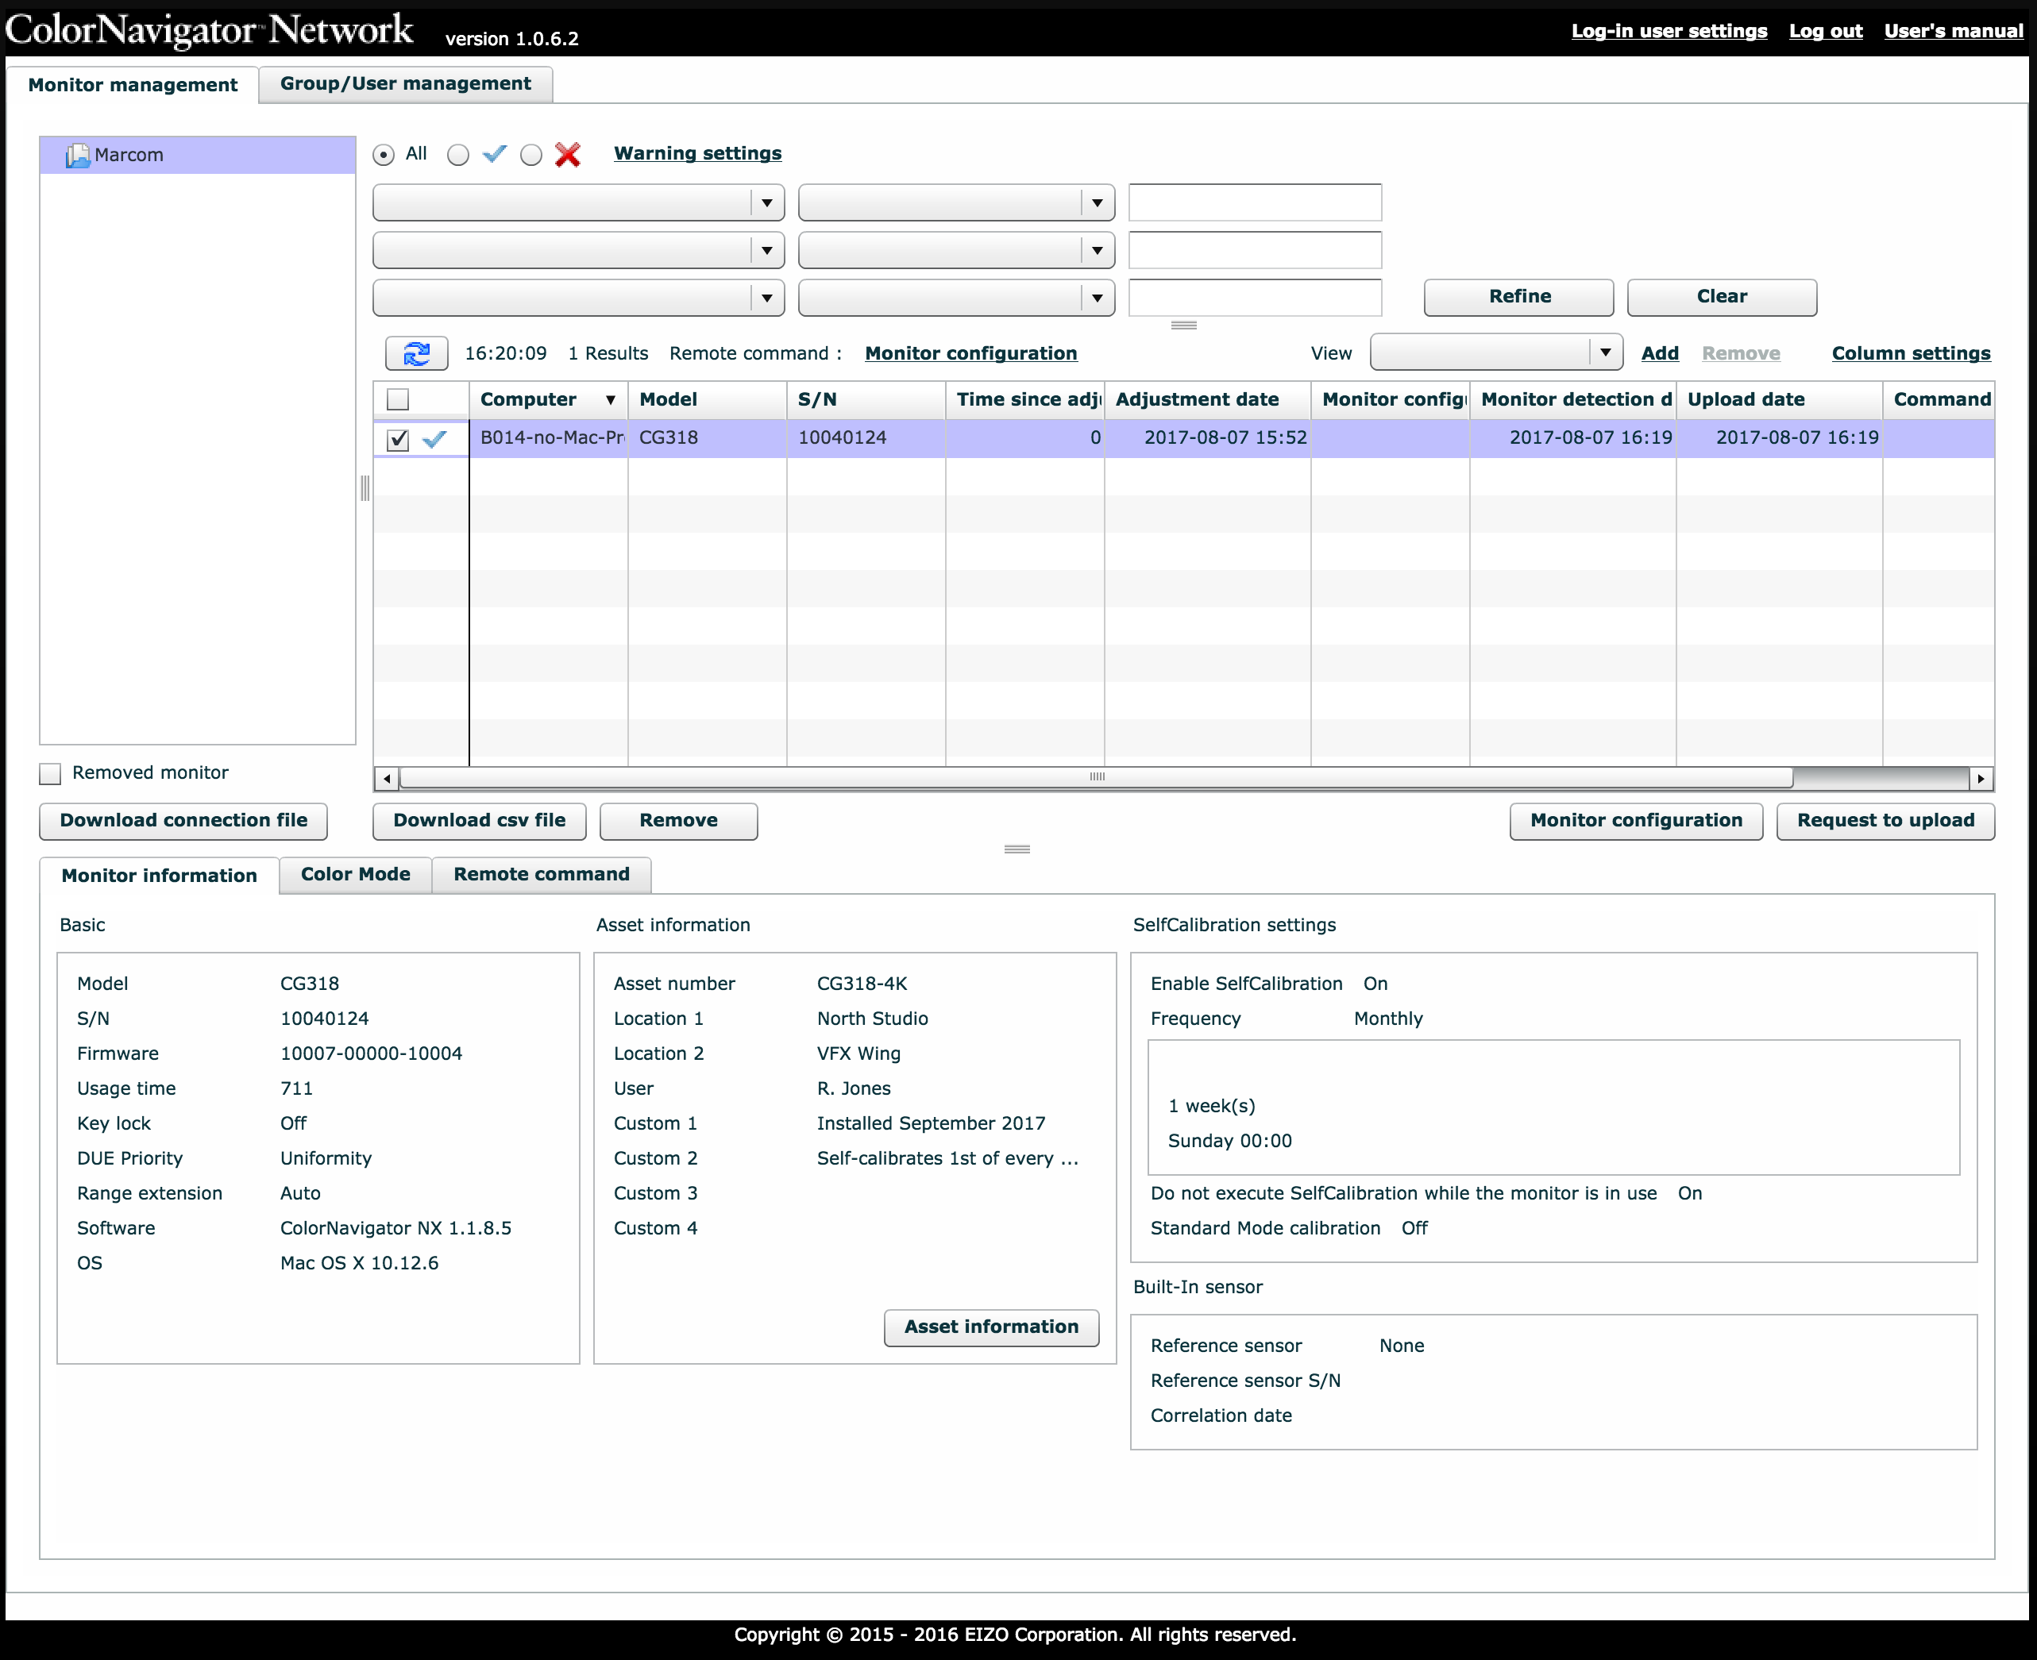The image size is (2037, 1660).
Task: Click the right scroll arrow of table
Action: tap(1981, 778)
